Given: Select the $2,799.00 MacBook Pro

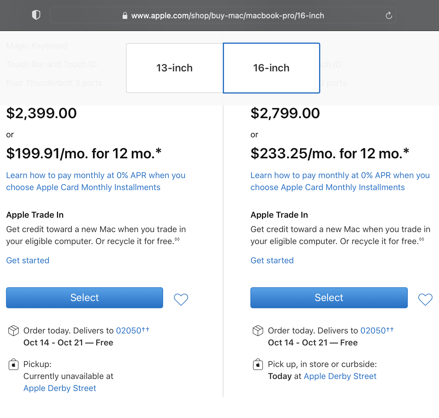Looking at the screenshot, I should point(329,298).
